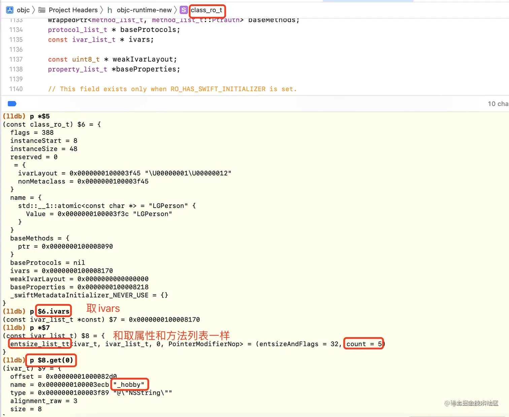The width and height of the screenshot is (509, 417).
Task: Click the 'p *$5' lldb command
Action: click(40, 116)
